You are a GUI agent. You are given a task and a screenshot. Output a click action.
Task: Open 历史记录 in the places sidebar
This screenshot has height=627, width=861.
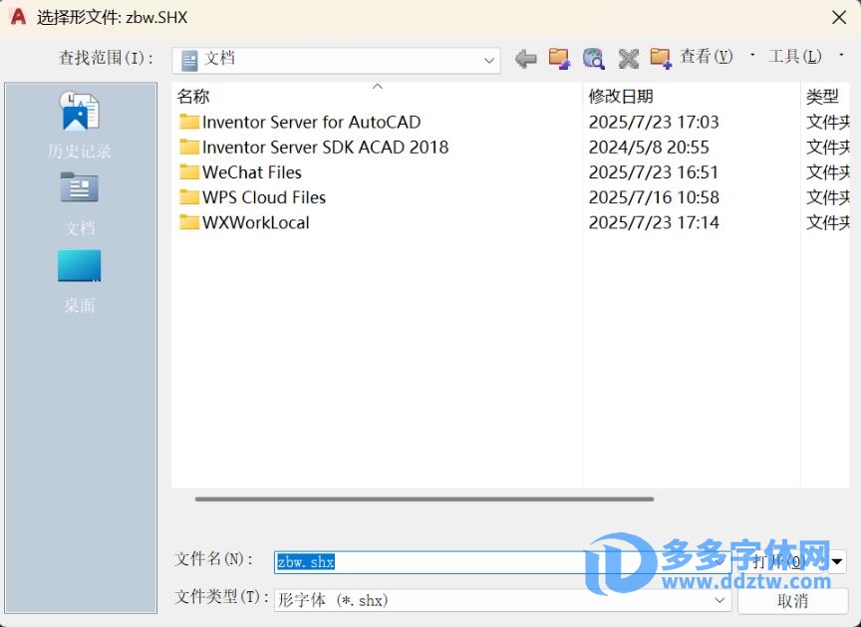point(80,126)
